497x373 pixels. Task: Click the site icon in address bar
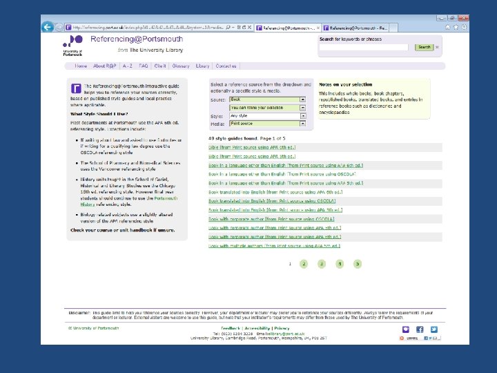68,28
